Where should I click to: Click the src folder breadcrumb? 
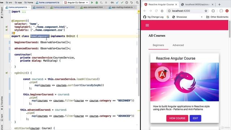(9, 3)
